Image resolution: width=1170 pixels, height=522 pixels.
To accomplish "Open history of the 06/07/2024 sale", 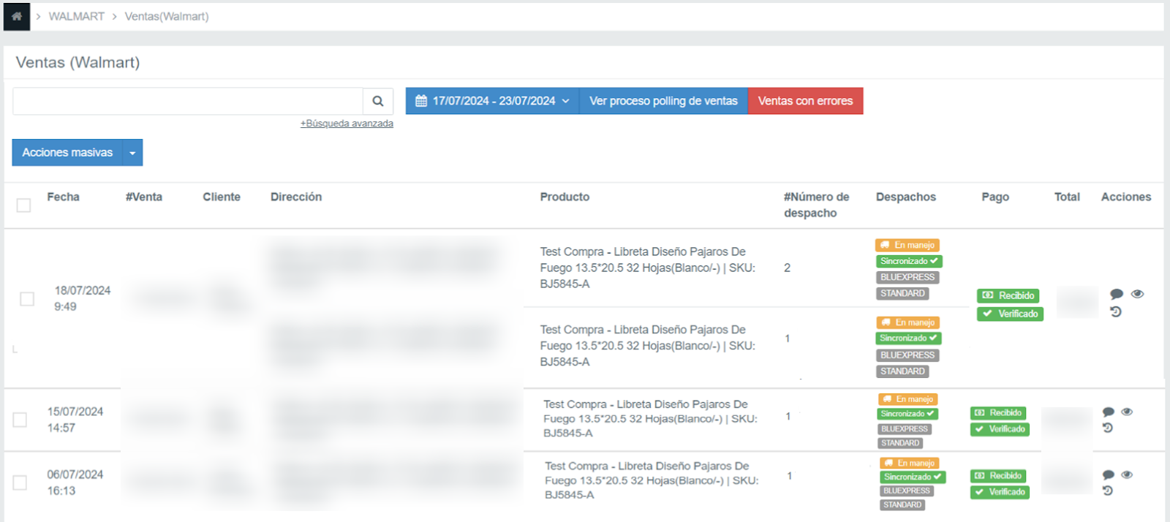I will pos(1108,491).
